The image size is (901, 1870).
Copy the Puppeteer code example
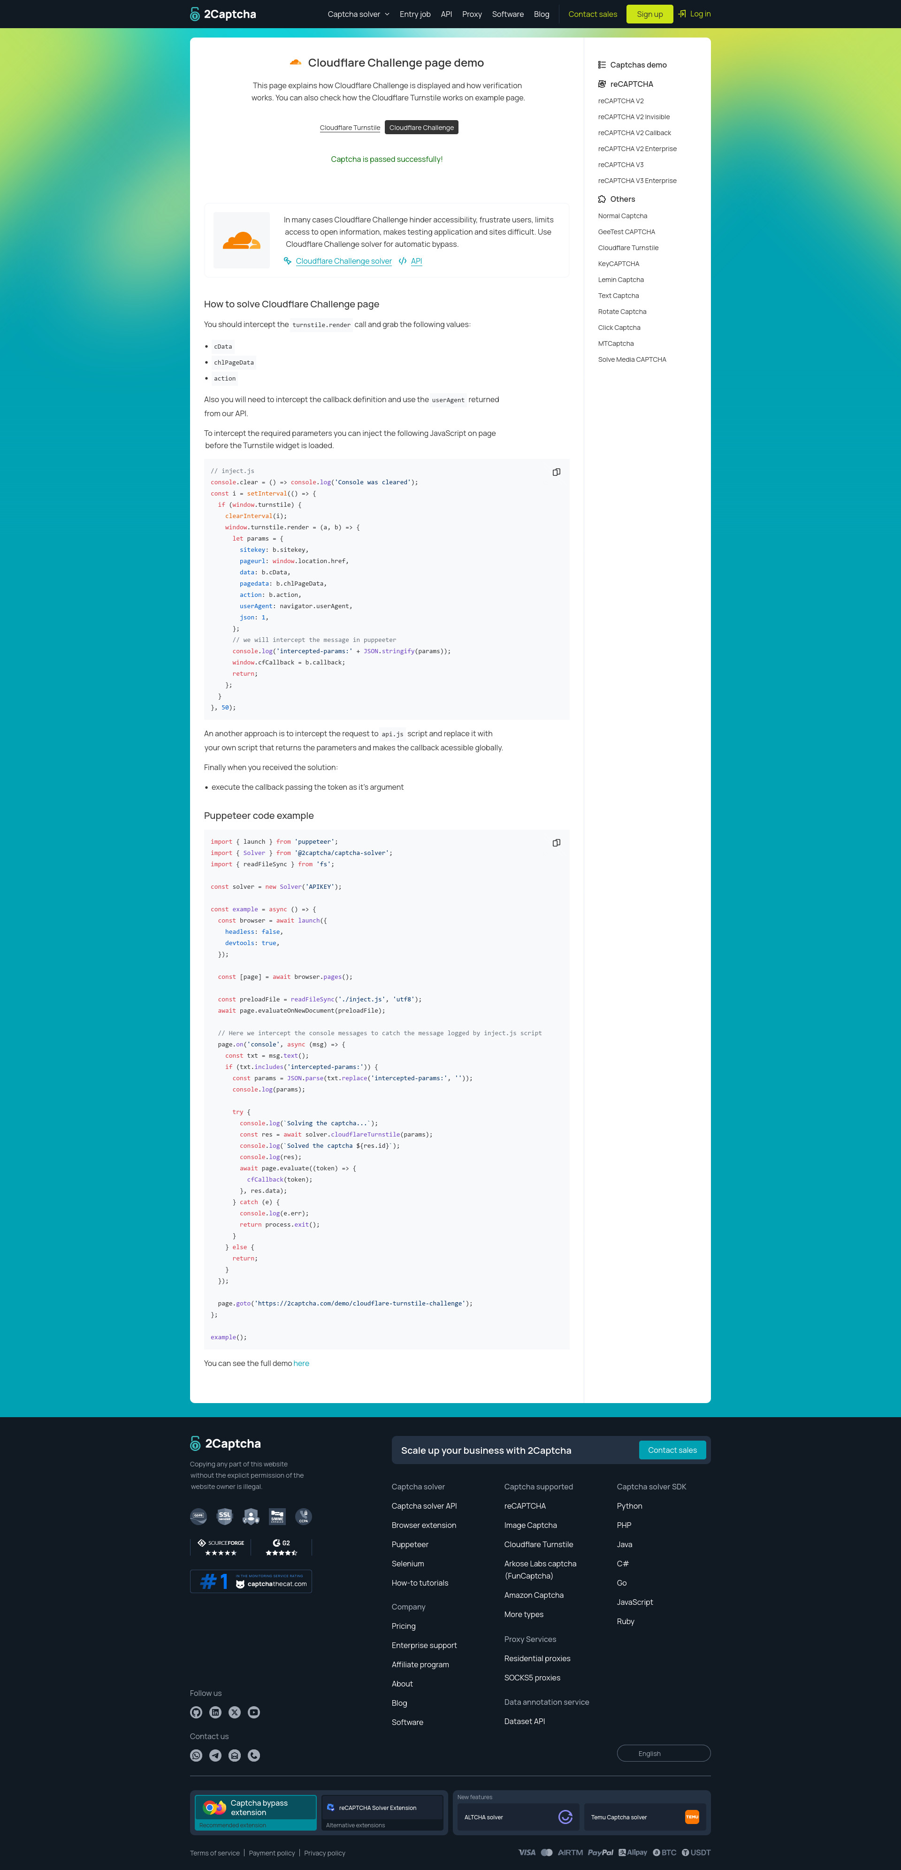tap(556, 843)
